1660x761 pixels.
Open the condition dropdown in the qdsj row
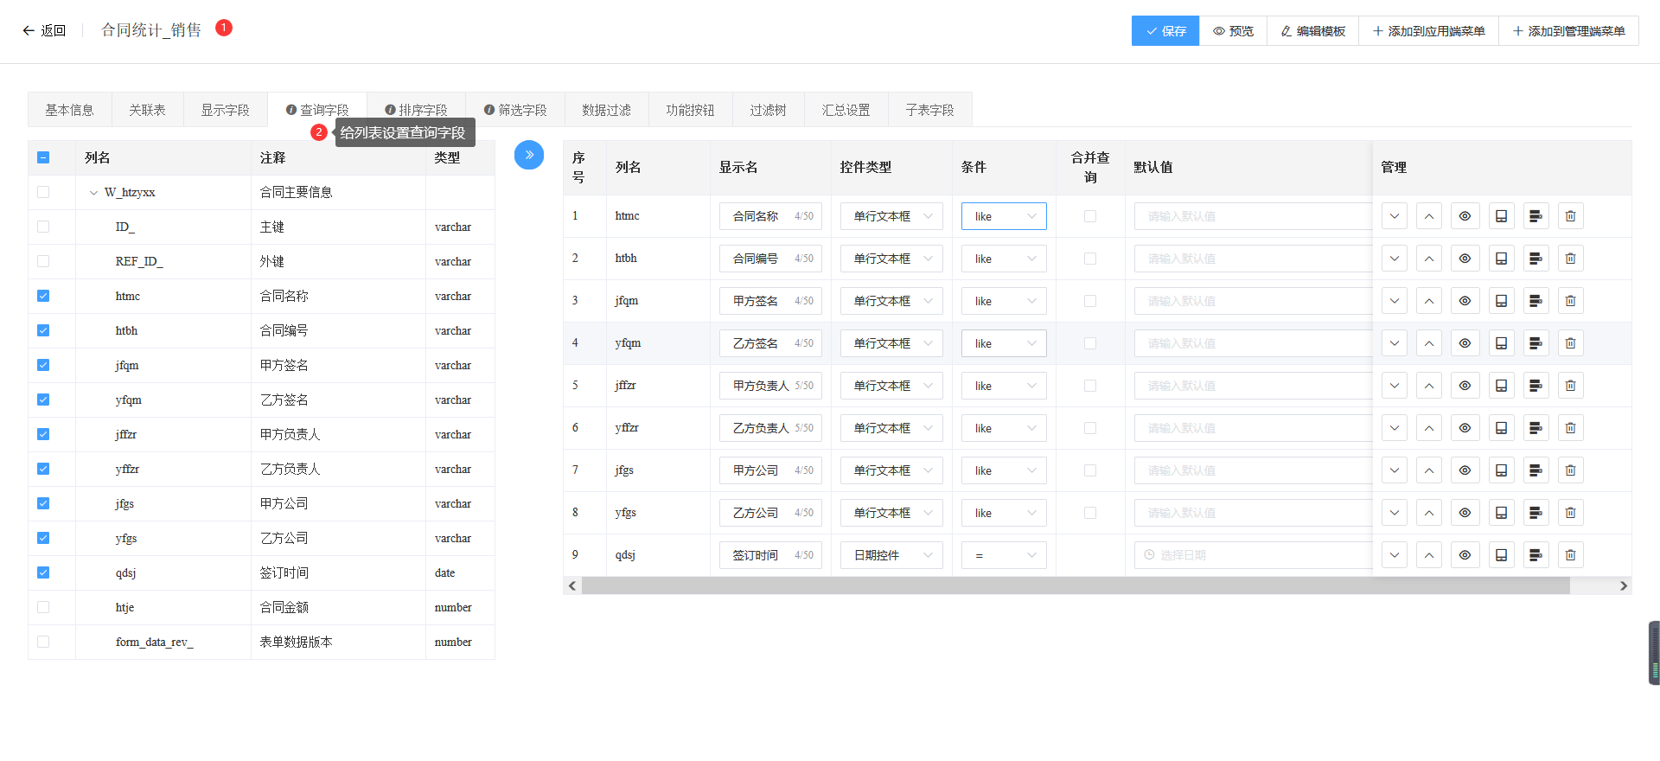click(x=1004, y=555)
